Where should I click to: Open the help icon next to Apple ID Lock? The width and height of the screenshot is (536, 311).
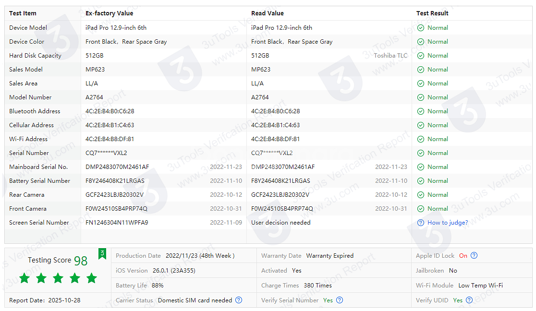point(475,255)
